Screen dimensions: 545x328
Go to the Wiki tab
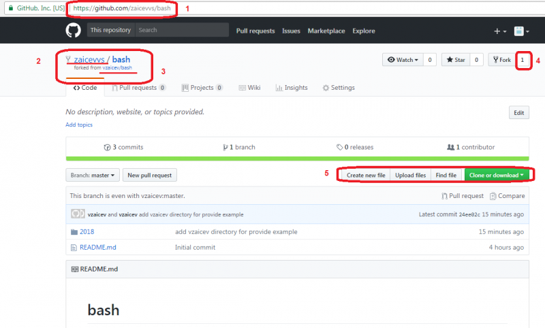pyautogui.click(x=249, y=88)
